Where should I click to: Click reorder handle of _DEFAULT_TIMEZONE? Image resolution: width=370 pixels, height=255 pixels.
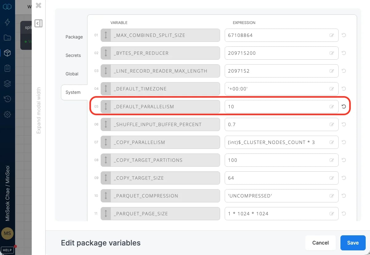coord(106,89)
